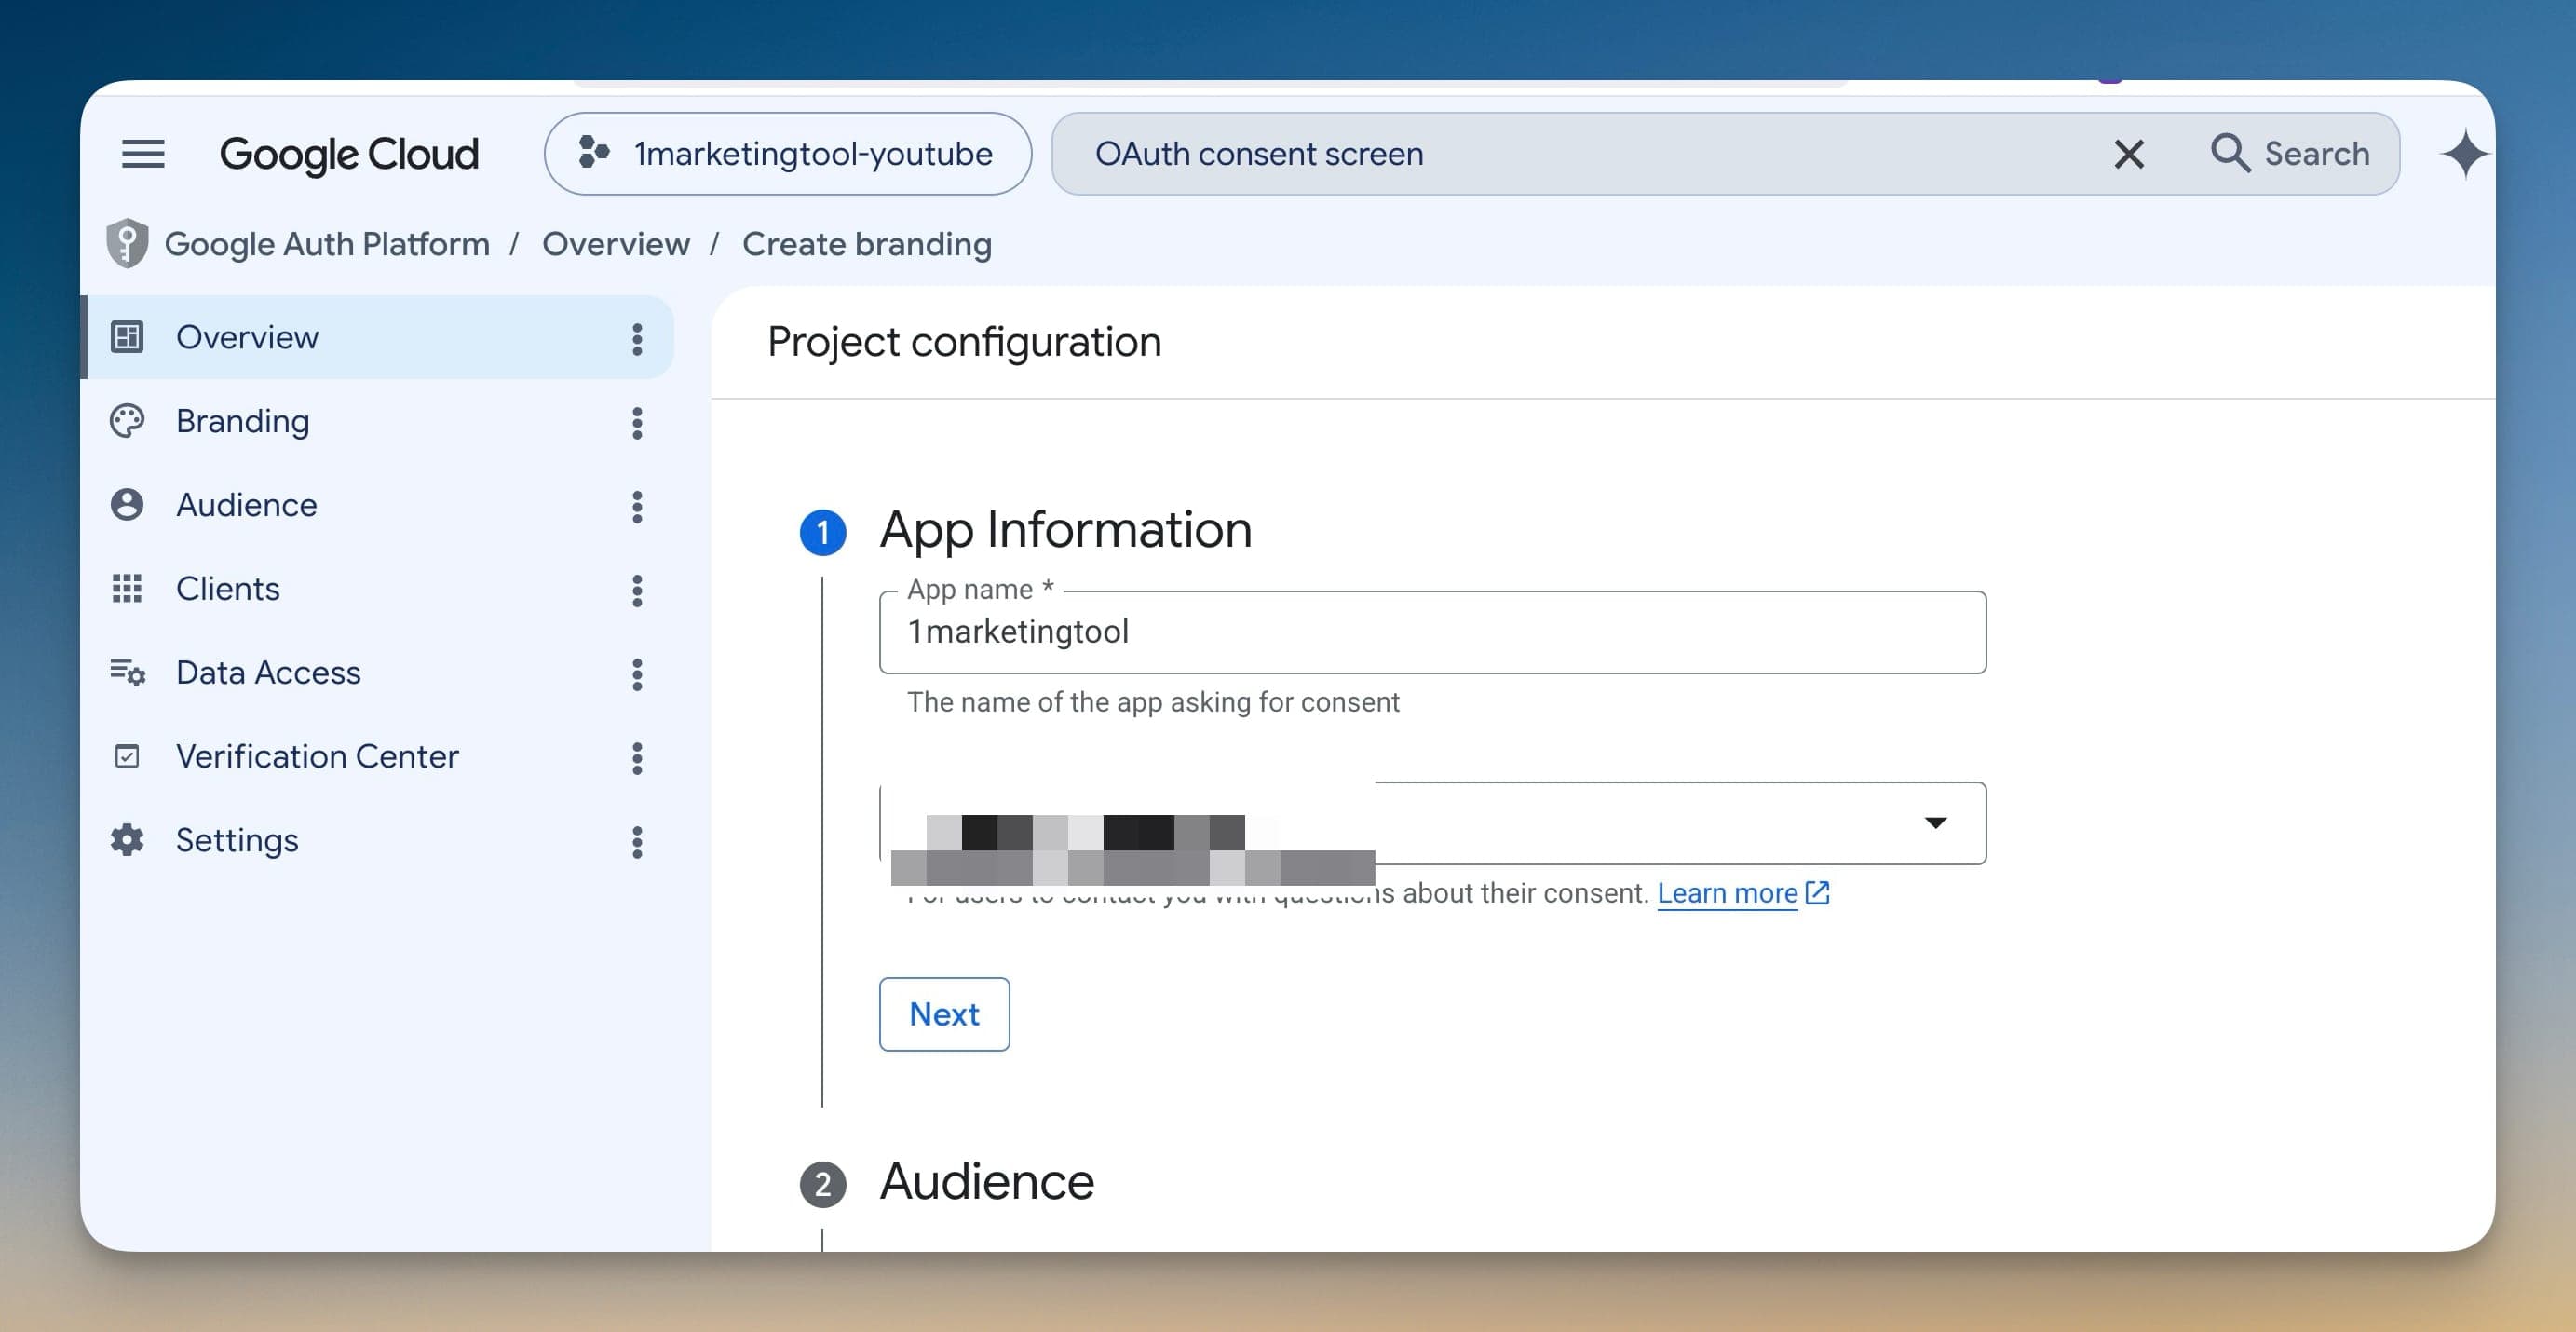Click the Clients grid icon
This screenshot has height=1332, width=2576.
point(127,589)
